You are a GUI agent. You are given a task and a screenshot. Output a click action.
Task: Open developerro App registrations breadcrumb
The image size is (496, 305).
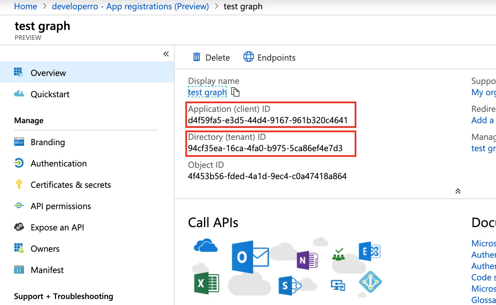click(130, 6)
